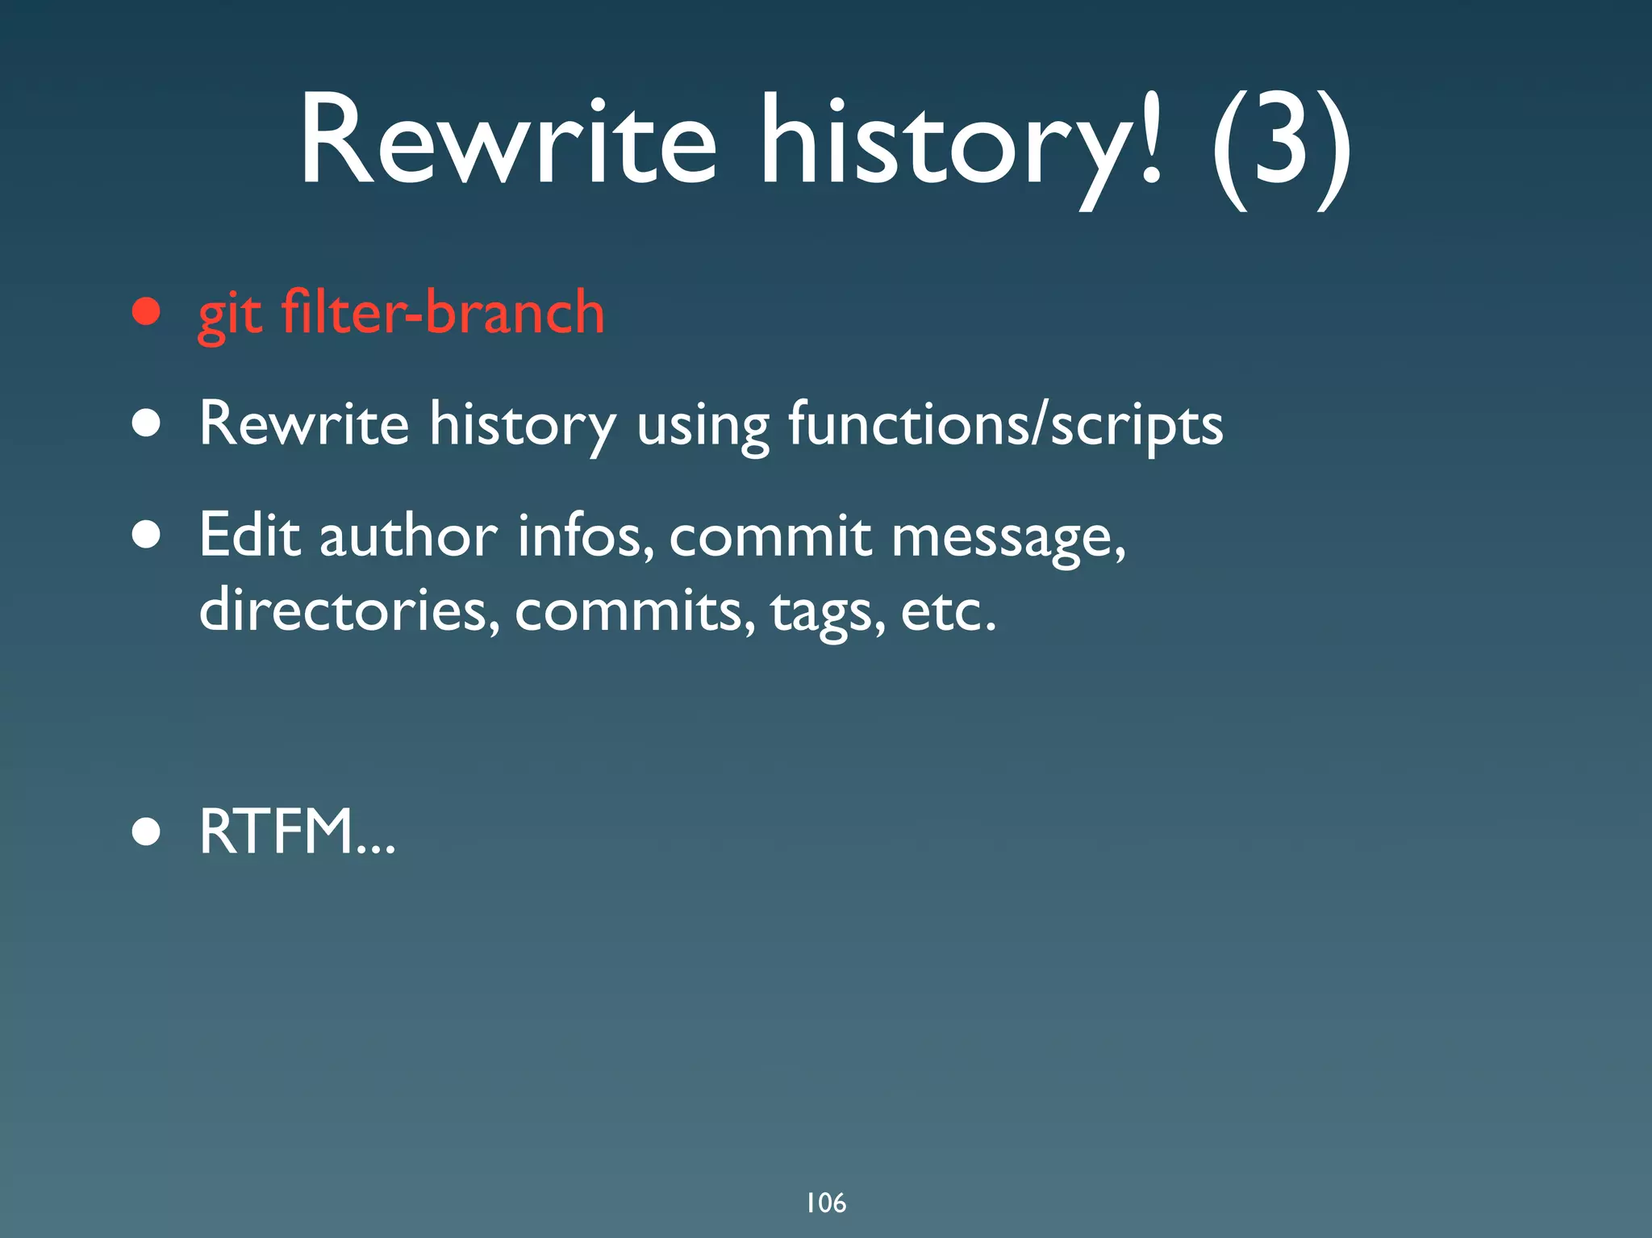This screenshot has width=1652, height=1238.
Task: Click the red bullet before git filter-branch
Action: point(146,312)
